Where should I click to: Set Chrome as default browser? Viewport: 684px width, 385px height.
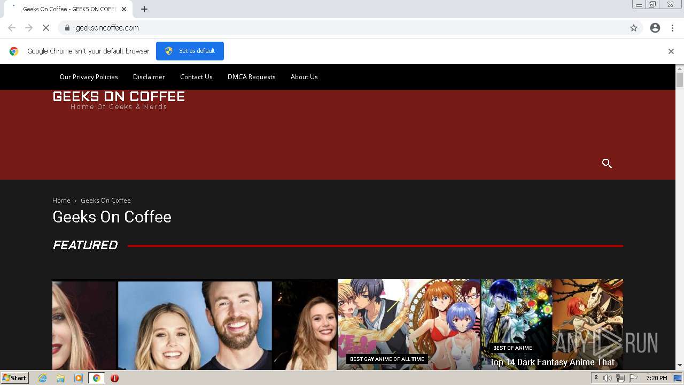click(190, 51)
